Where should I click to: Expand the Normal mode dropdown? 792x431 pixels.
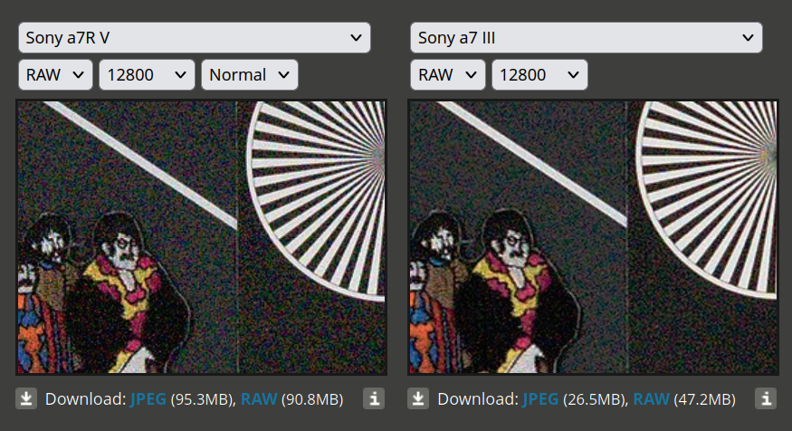250,75
